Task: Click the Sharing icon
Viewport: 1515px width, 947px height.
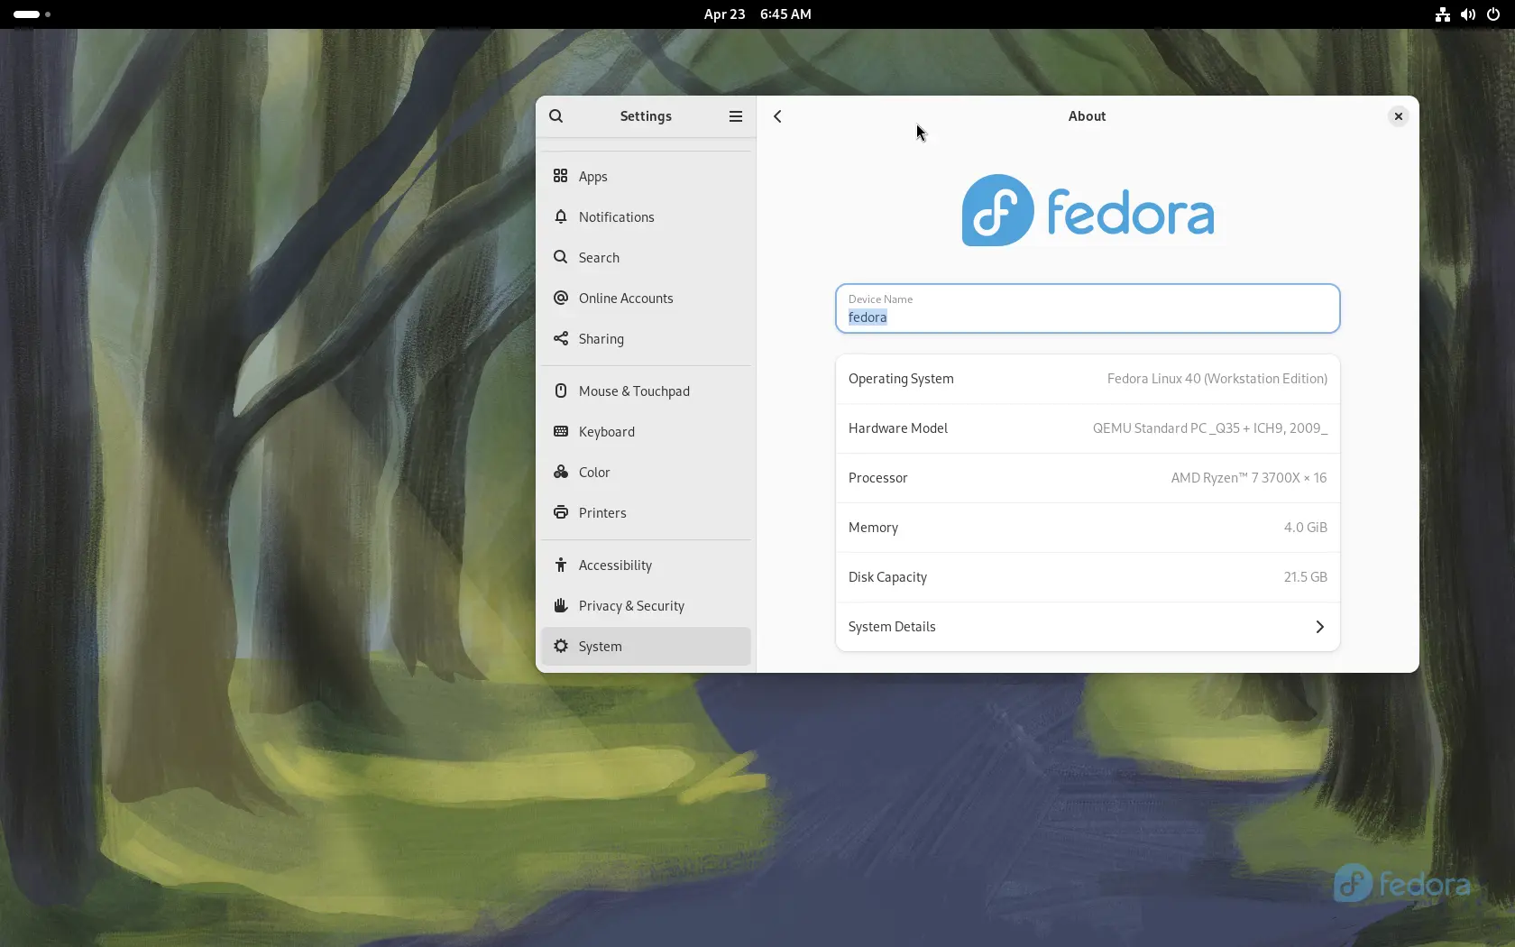Action: (561, 338)
